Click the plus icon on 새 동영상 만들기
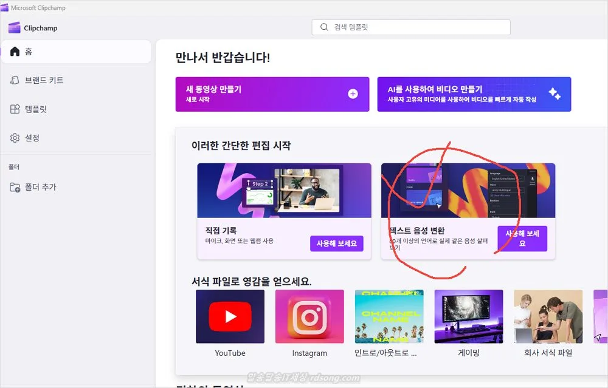The width and height of the screenshot is (608, 388). (x=351, y=94)
